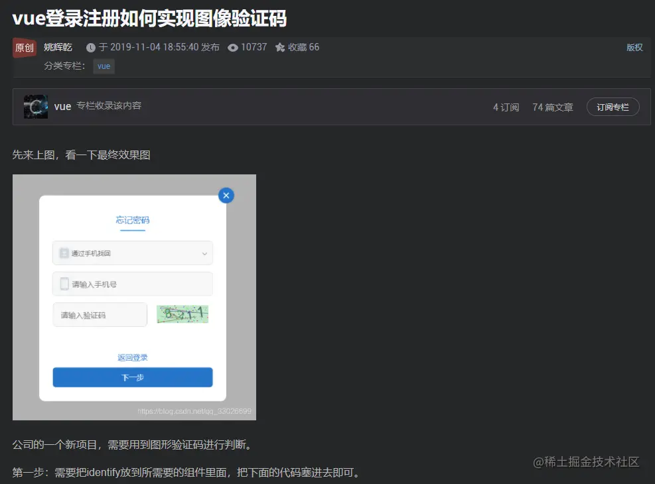Click the article title heading
This screenshot has width=655, height=484.
(149, 19)
